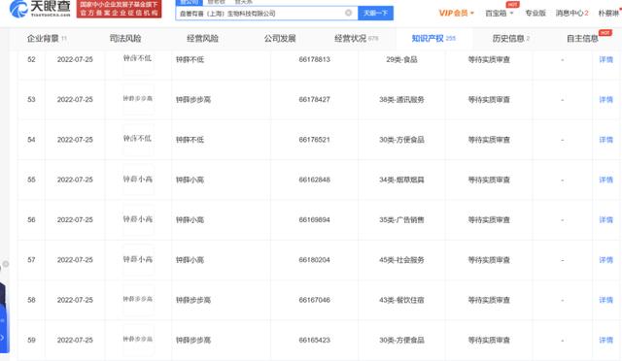Expand the left side panel arrow
This screenshot has width=622, height=361.
[x=2, y=338]
